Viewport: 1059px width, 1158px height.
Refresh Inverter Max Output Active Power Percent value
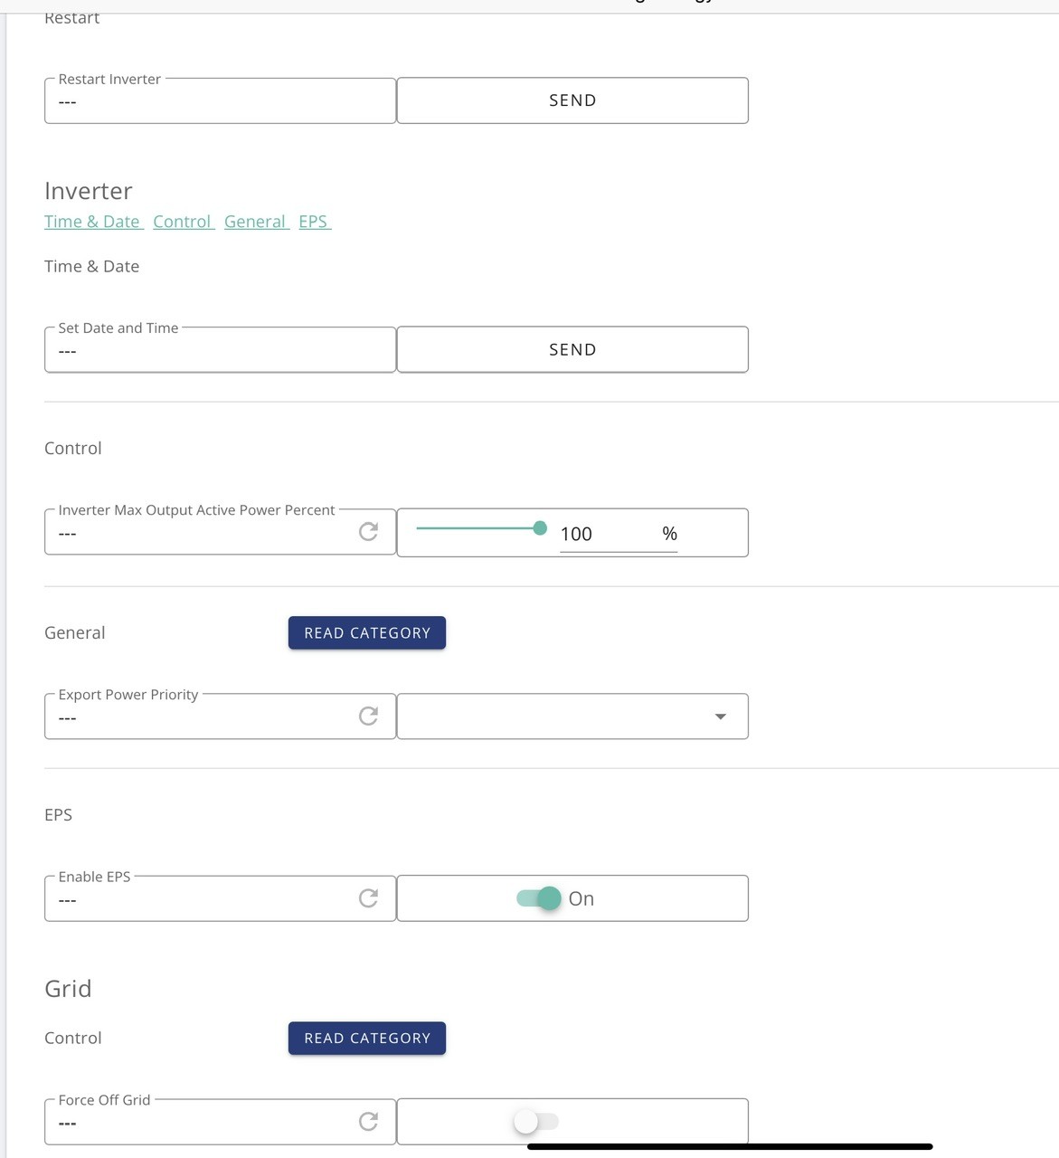pyautogui.click(x=368, y=532)
